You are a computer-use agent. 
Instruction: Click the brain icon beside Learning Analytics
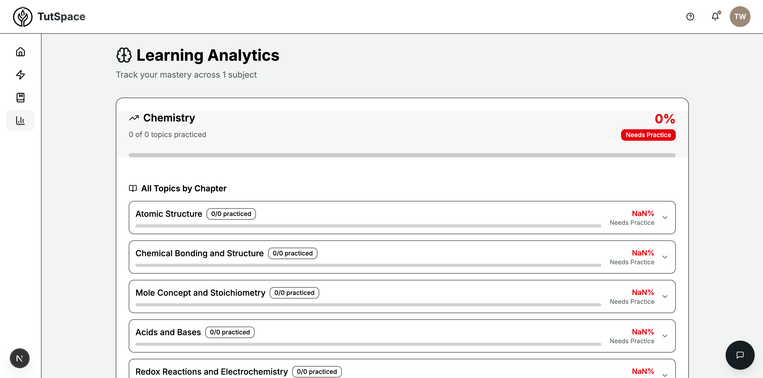pyautogui.click(x=124, y=55)
